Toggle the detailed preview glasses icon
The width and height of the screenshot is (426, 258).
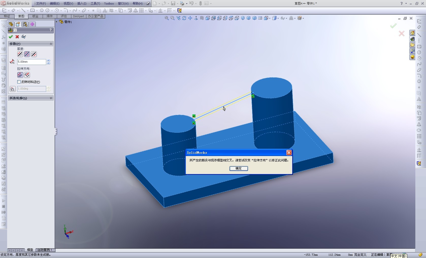coord(24,37)
